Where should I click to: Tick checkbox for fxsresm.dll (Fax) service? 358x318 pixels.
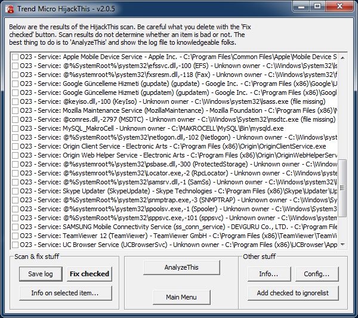click(15, 75)
